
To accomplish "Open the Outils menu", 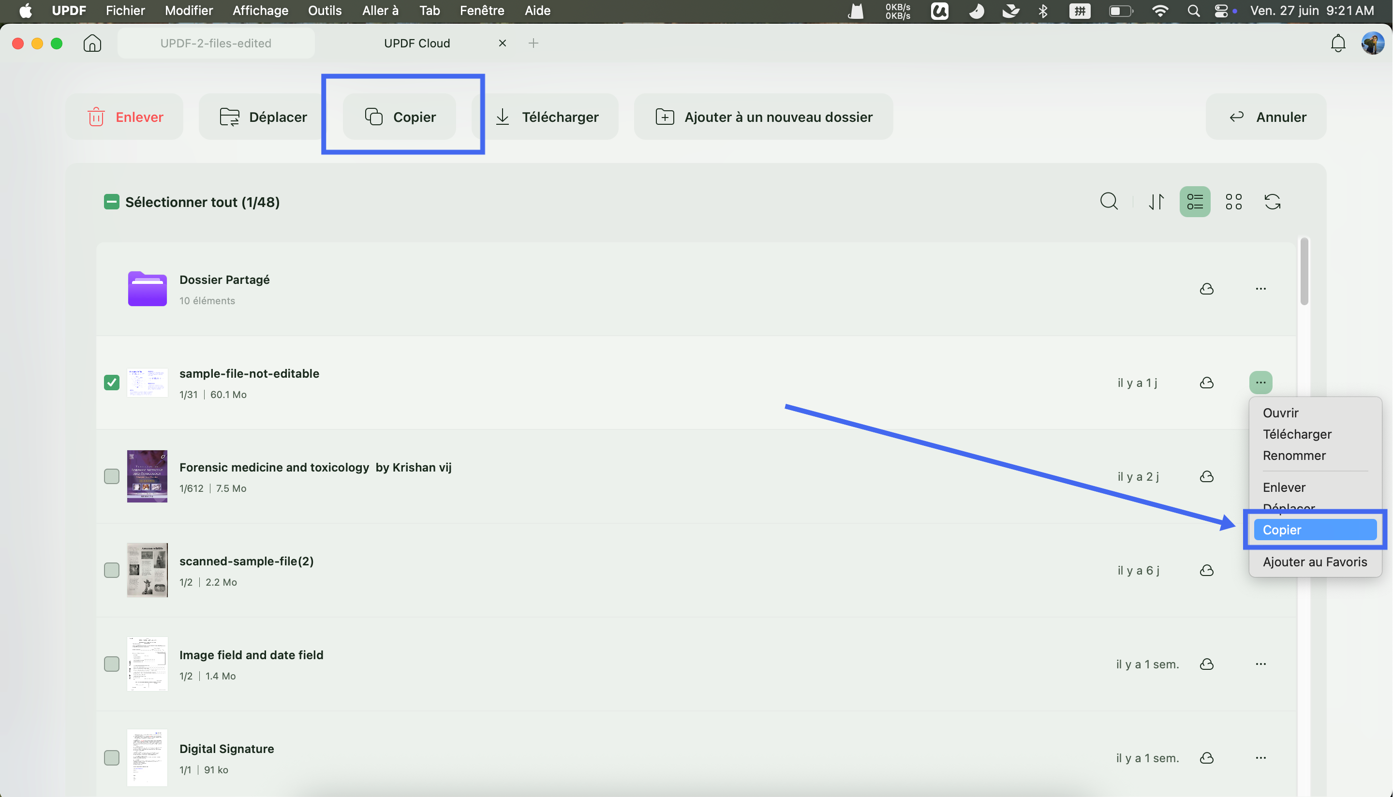I will click(x=325, y=11).
